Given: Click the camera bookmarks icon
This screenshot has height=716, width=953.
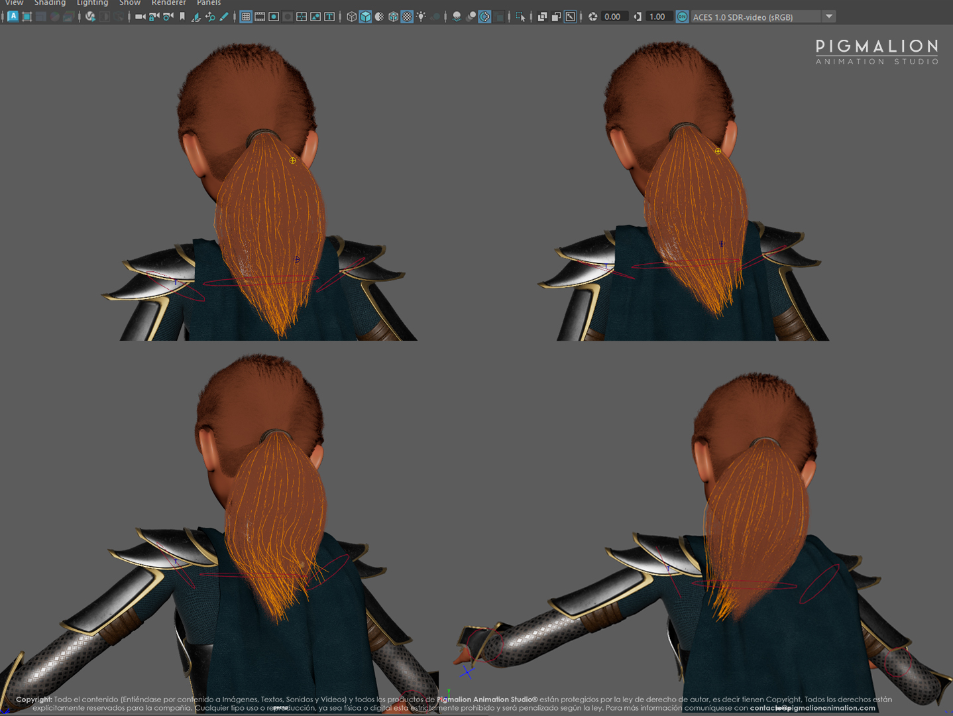Looking at the screenshot, I should click(x=182, y=17).
